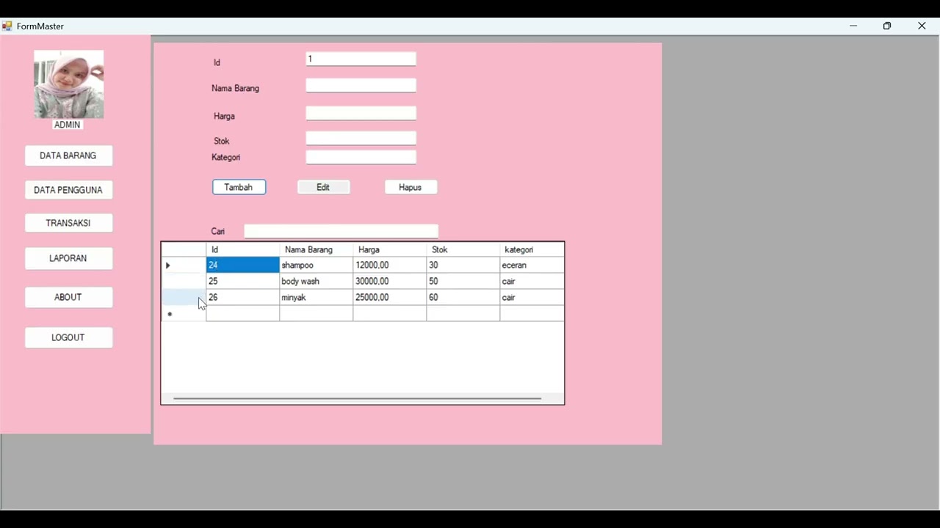Select the stock cell with value 50
Screen dimensions: 940x528
[x=463, y=282]
